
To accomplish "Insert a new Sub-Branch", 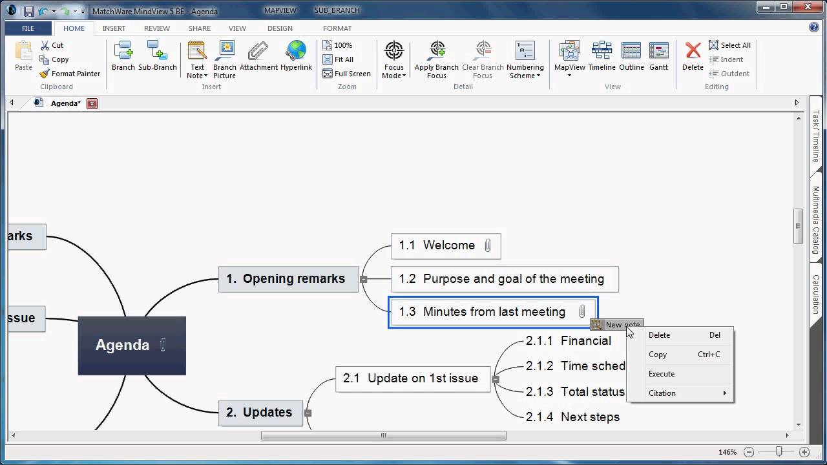I will [x=158, y=56].
